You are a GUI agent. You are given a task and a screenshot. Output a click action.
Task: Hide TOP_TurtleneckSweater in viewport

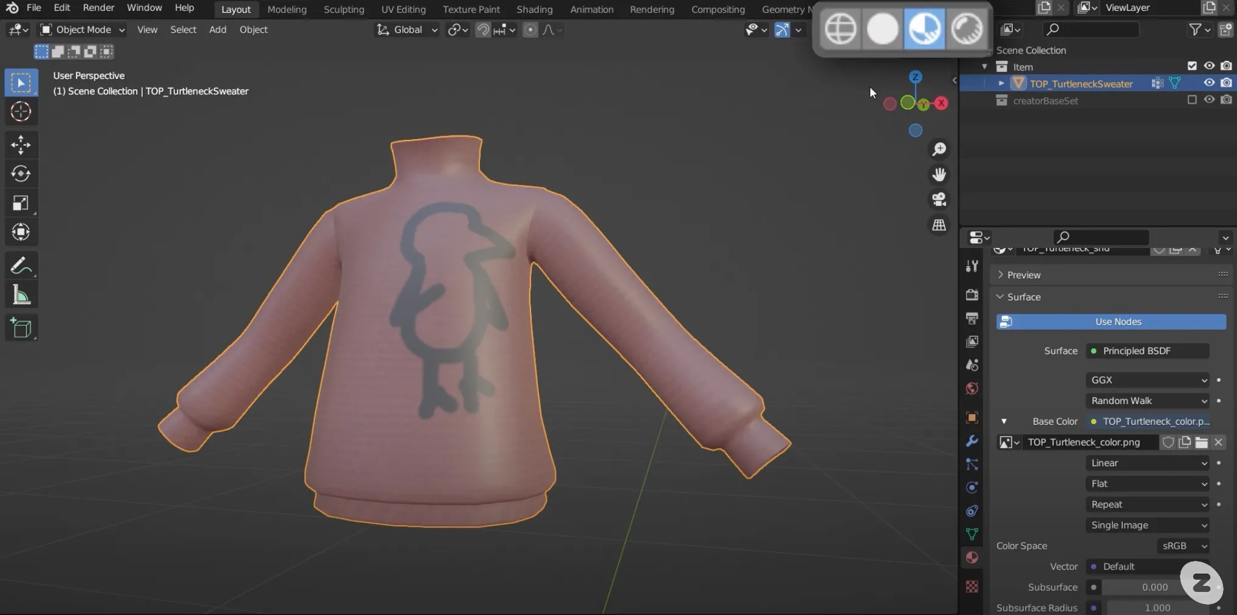point(1210,83)
